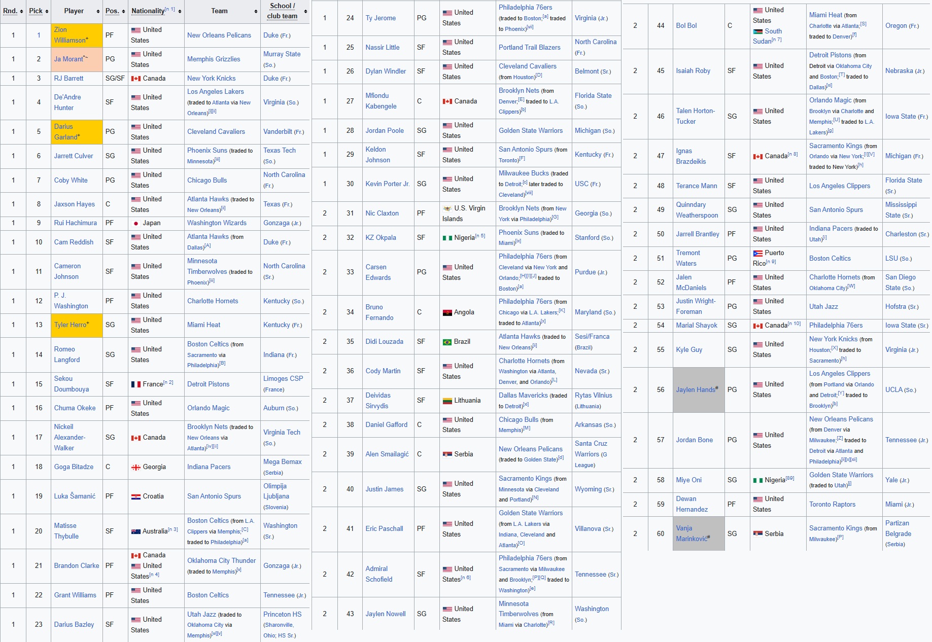This screenshot has height=642, width=932.
Task: Open Ty Jerome's player link
Action: pos(381,18)
